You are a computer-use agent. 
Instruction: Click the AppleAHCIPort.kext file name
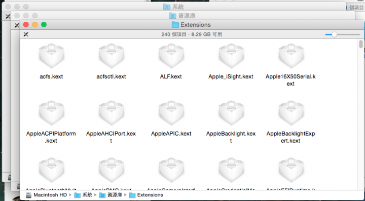111,137
